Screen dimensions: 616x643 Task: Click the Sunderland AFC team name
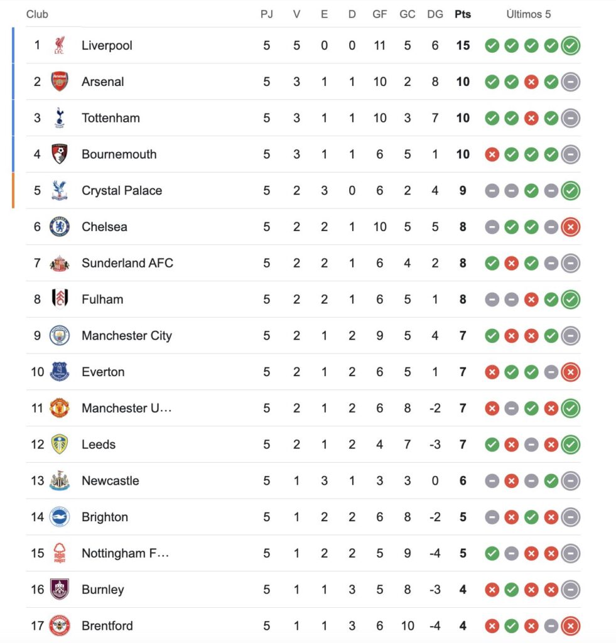[x=127, y=263]
